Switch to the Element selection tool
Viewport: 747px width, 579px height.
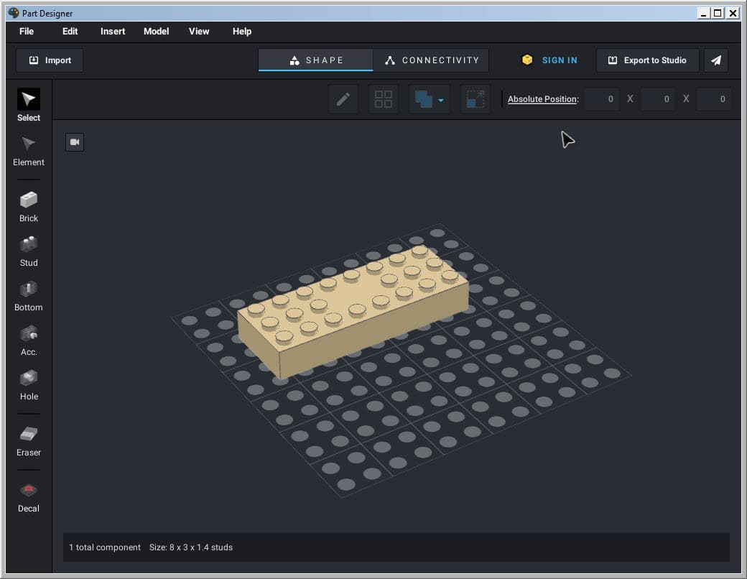click(29, 151)
